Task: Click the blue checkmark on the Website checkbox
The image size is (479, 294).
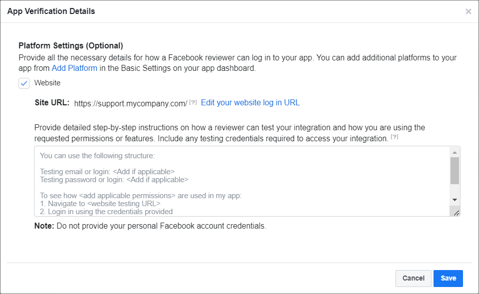Action: (23, 83)
